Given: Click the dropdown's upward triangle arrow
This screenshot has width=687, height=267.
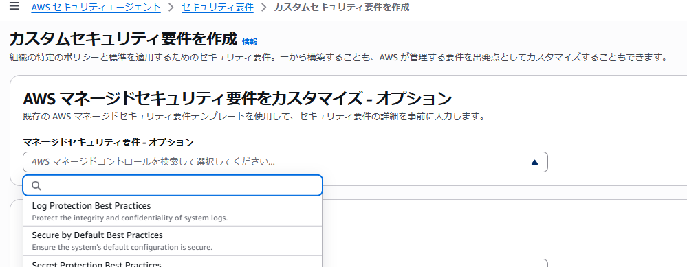Looking at the screenshot, I should [534, 162].
